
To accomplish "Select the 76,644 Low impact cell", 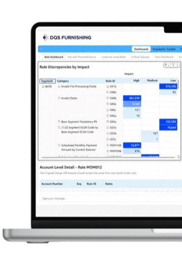I will click(168, 127).
